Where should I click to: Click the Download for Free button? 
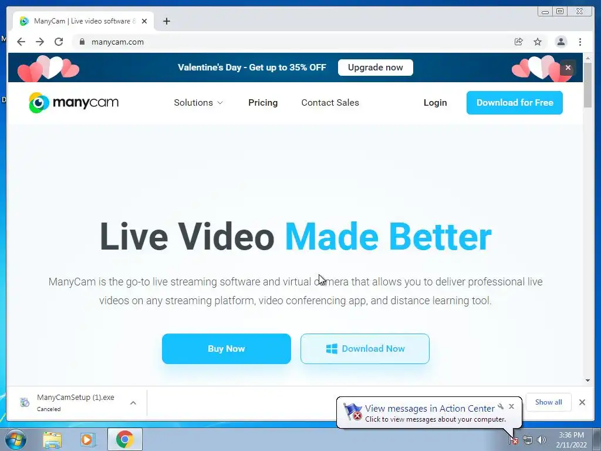coord(514,103)
